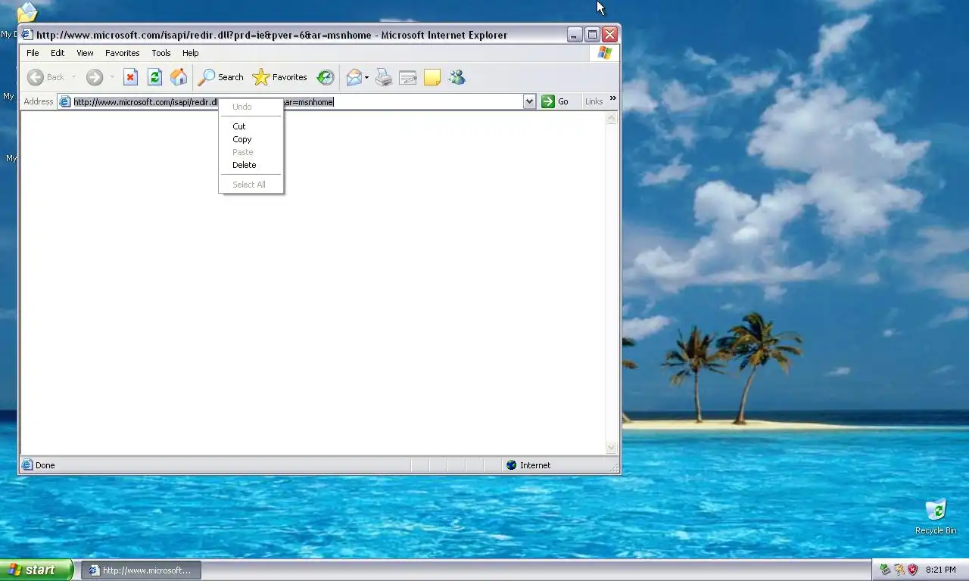969x581 pixels.
Task: Open the Discuss yellow note icon
Action: [432, 77]
